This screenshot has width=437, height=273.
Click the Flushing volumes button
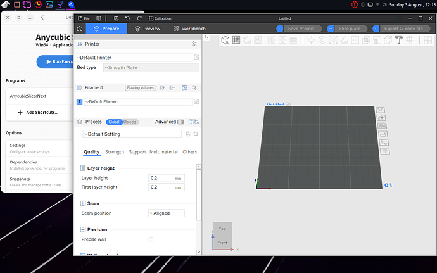coord(140,87)
